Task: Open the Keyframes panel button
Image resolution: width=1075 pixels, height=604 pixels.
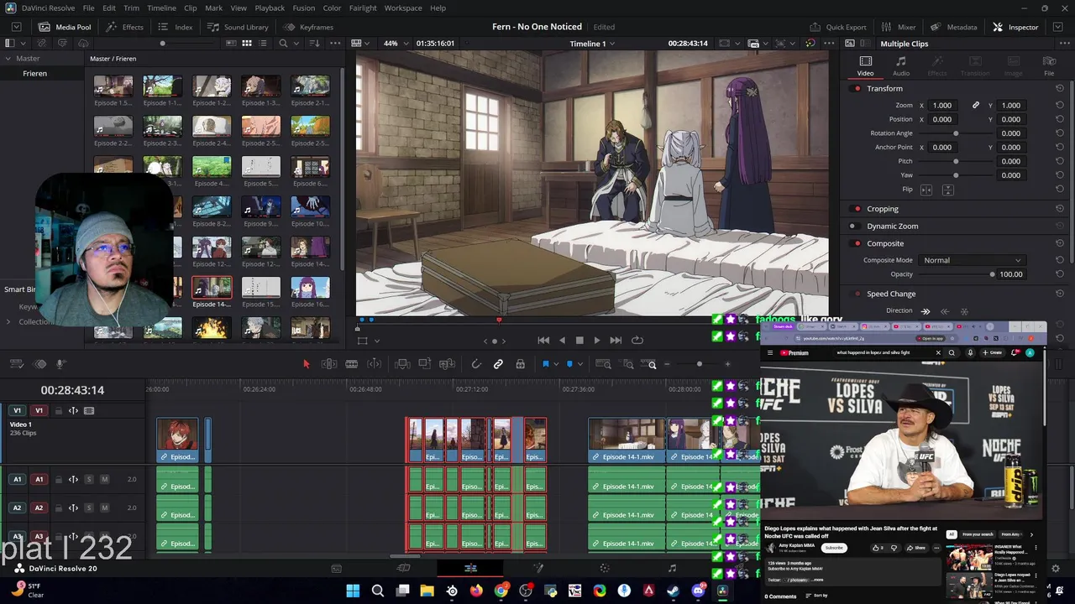Action: 308,27
